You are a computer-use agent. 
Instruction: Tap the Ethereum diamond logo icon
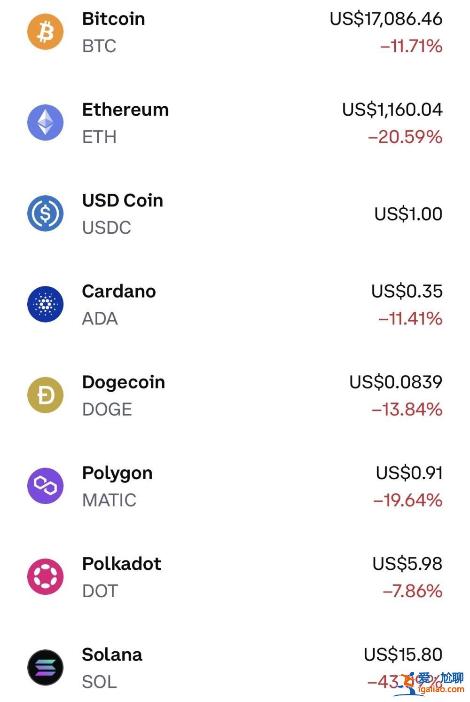point(45,123)
